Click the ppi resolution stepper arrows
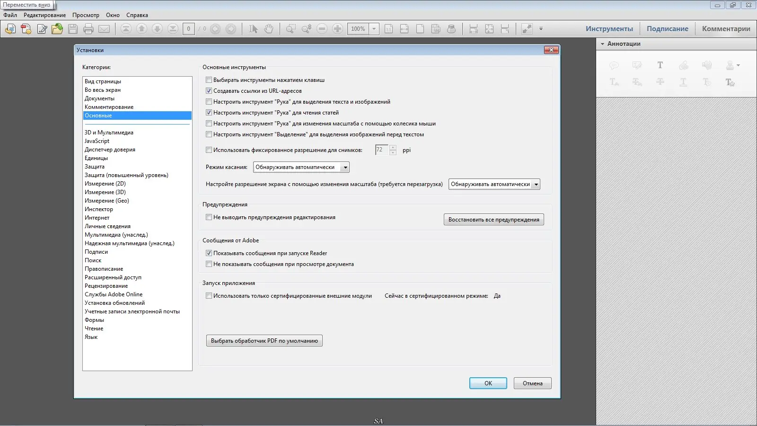The width and height of the screenshot is (757, 426). (x=393, y=150)
